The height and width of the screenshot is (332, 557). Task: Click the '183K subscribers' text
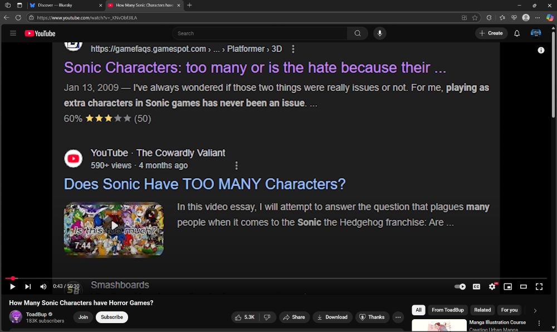[45, 321]
